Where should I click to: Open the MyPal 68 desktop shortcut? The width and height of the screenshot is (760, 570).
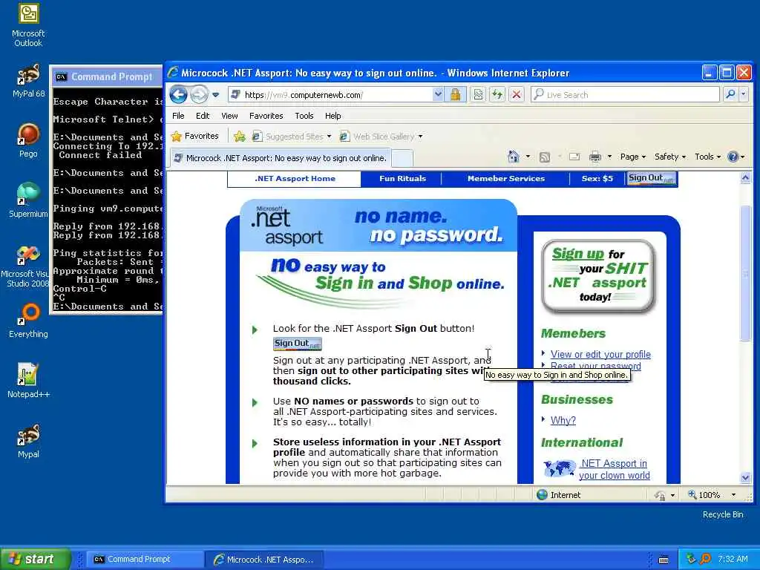click(x=28, y=81)
